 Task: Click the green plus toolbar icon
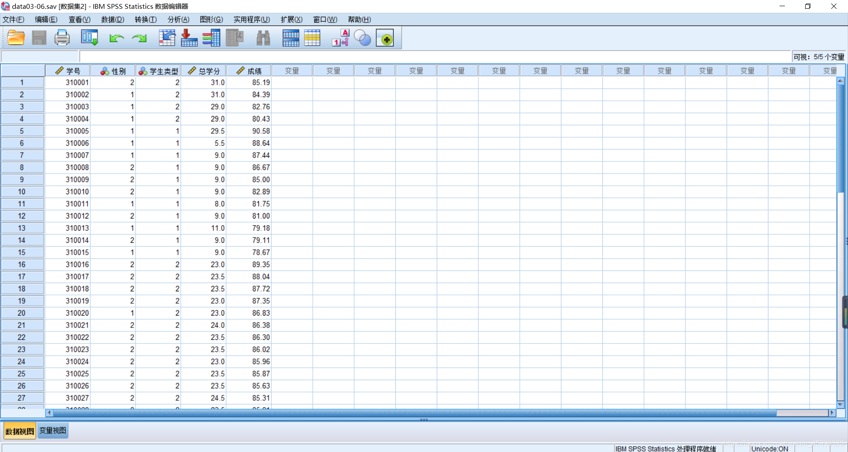(x=385, y=38)
